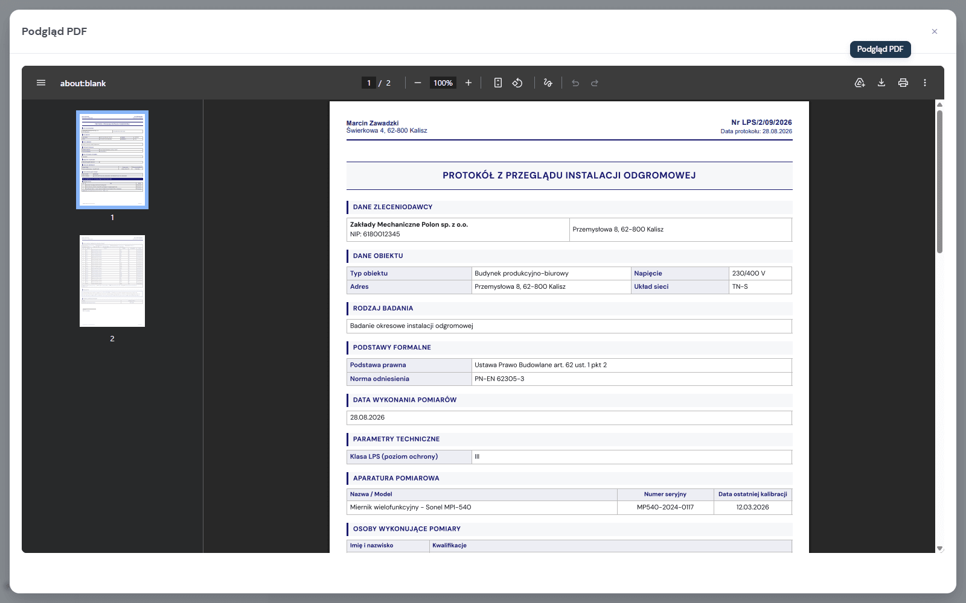This screenshot has width=966, height=603.
Task: Click 'Ustawa Prawo Budowlane art. 62 ust. 1 pkt 2'
Action: point(540,365)
